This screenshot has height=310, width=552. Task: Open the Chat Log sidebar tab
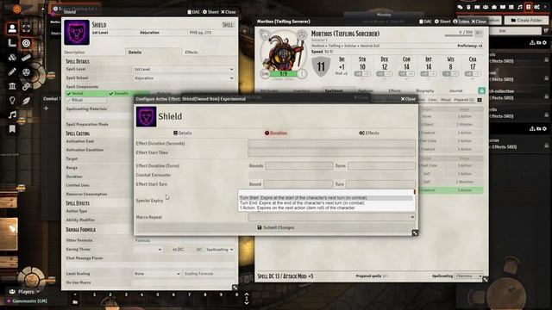coord(460,7)
